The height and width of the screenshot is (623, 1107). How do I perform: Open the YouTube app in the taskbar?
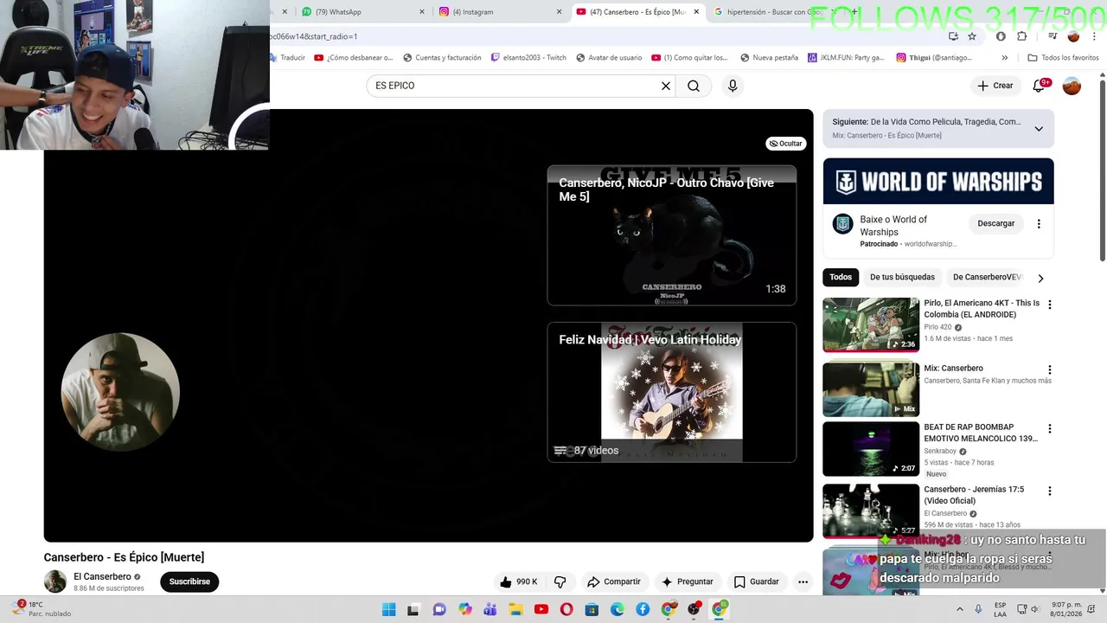541,609
